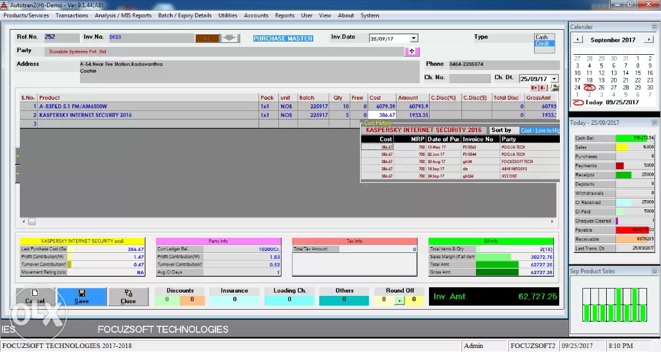Open the About menu
The height and width of the screenshot is (352, 661).
346,16
